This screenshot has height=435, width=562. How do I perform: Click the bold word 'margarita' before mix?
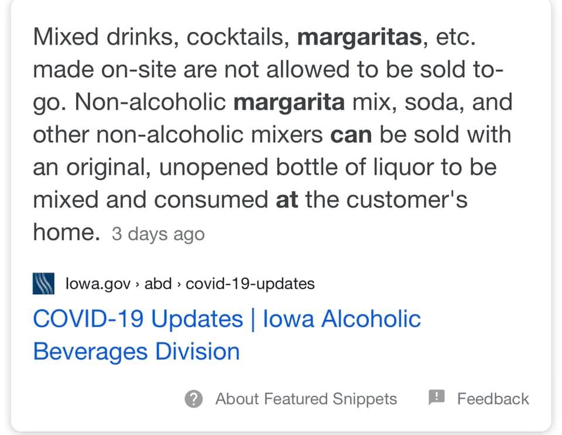point(289,102)
